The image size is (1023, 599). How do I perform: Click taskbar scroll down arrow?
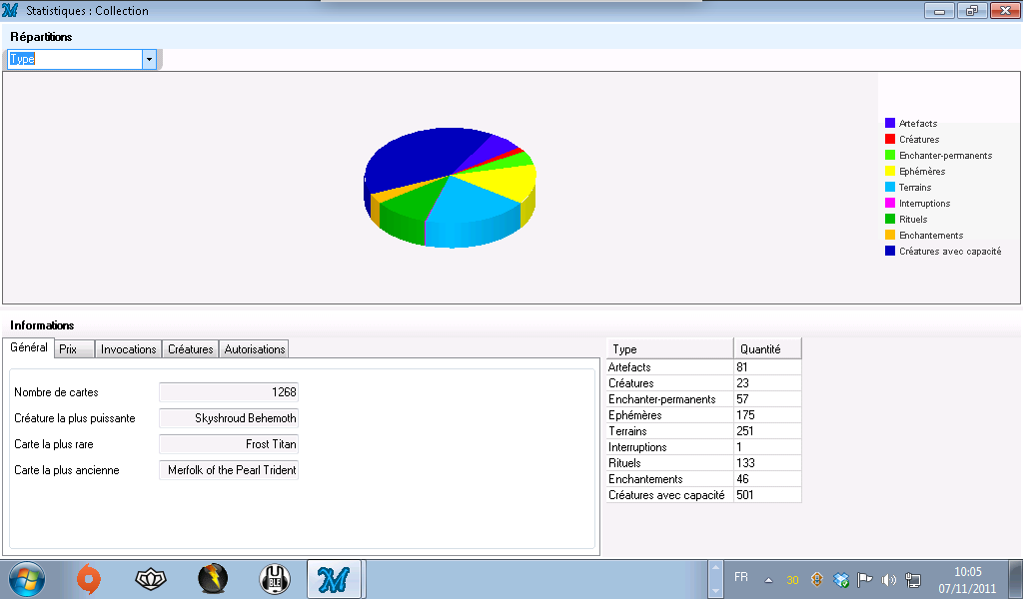tap(715, 589)
